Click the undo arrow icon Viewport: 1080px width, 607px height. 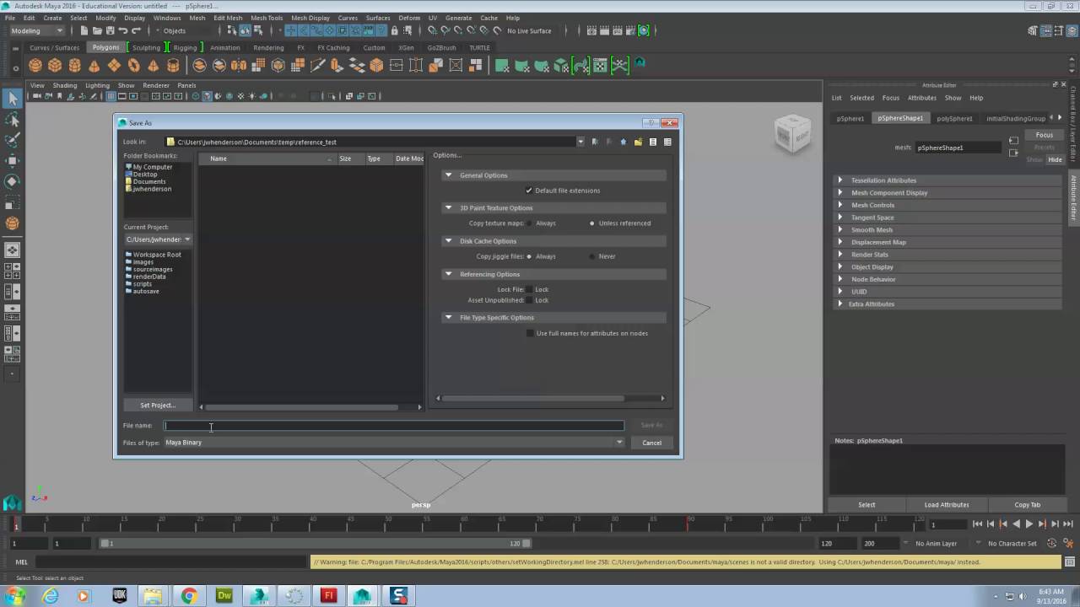point(123,30)
